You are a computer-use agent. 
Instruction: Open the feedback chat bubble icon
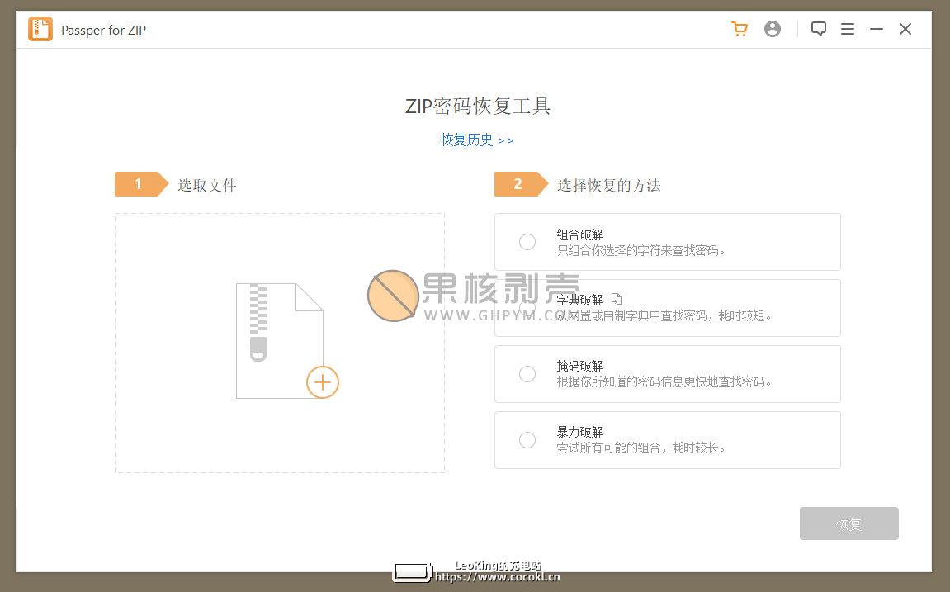[819, 29]
